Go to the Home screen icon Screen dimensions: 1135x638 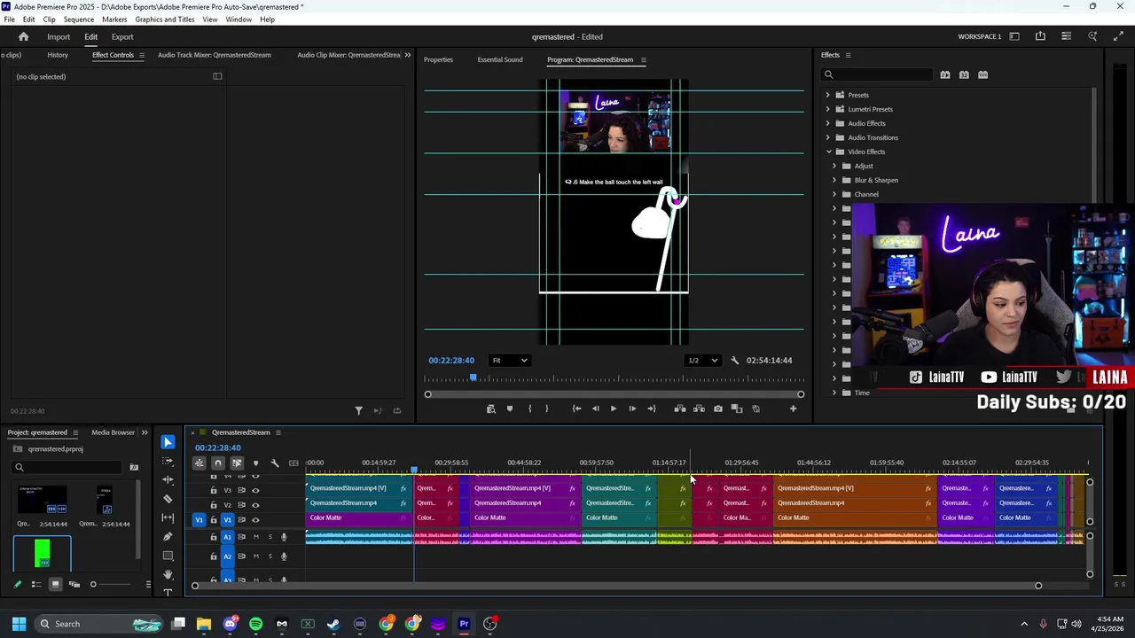(x=24, y=37)
